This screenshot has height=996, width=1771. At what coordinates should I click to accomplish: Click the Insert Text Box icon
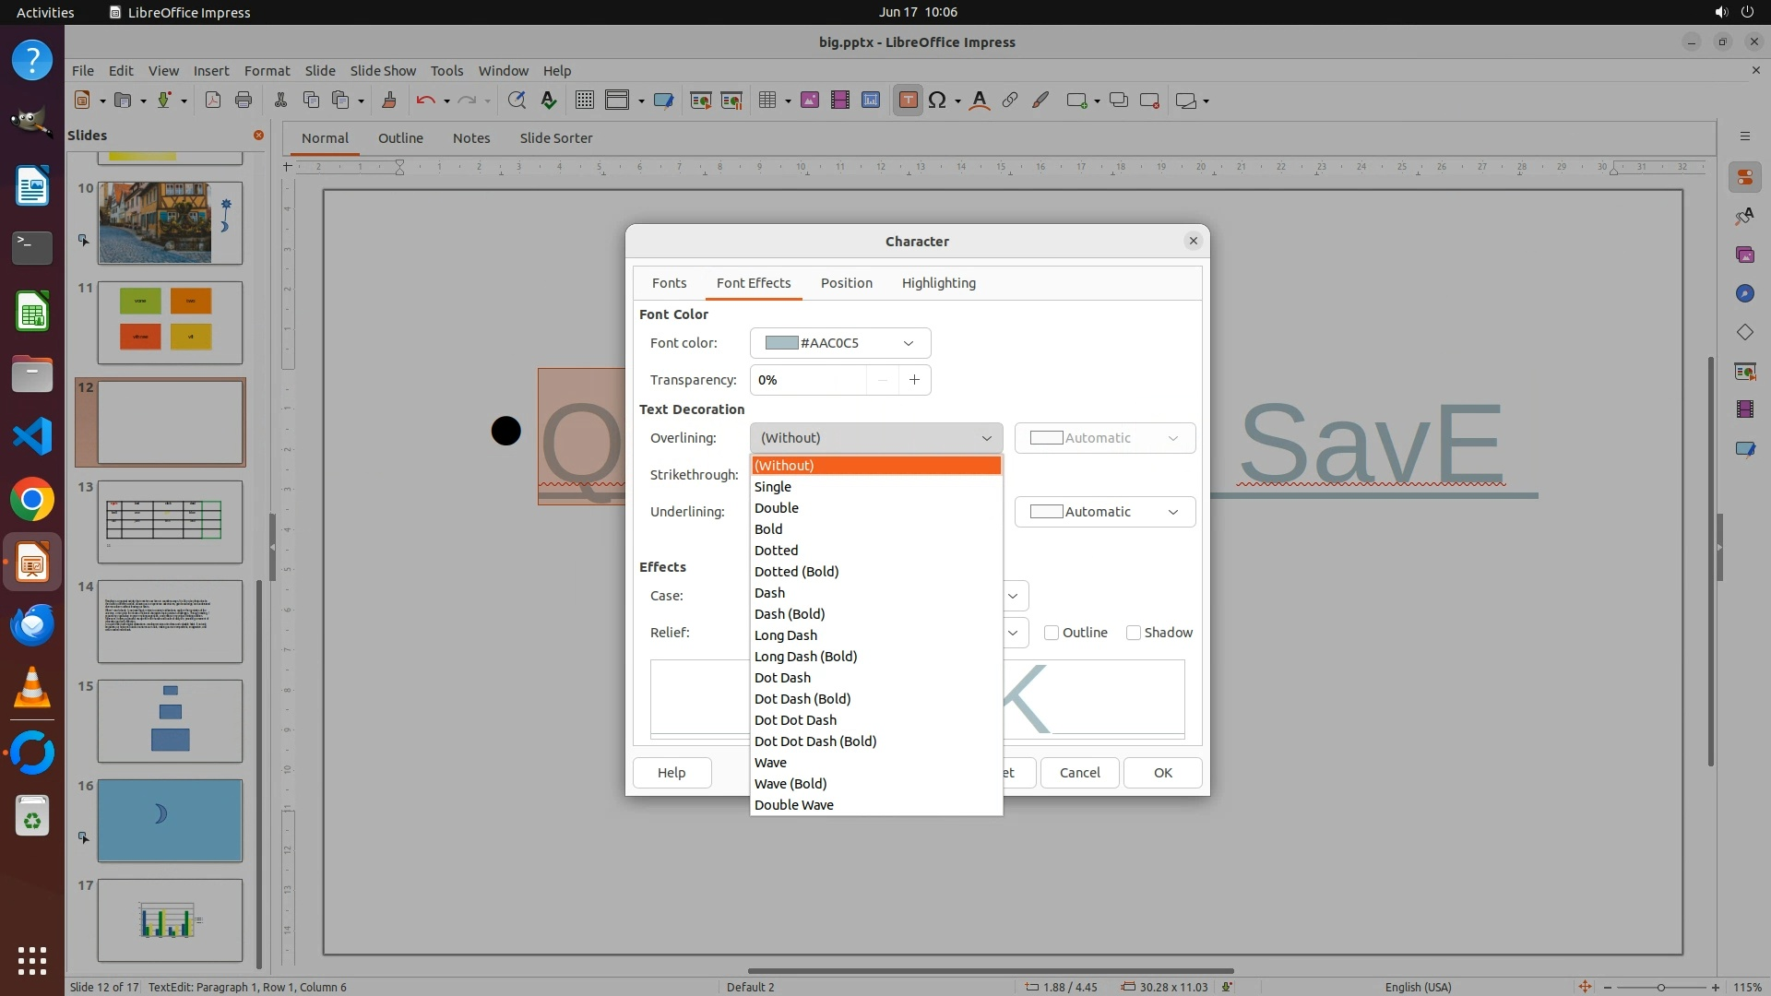click(908, 101)
